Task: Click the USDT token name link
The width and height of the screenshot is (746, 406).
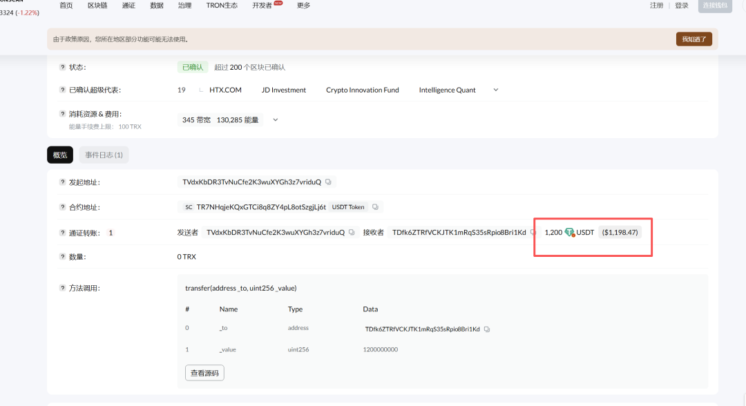Action: pos(585,233)
